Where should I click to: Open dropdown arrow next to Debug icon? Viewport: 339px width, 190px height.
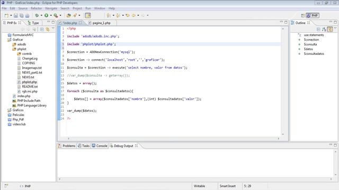click(41, 15)
